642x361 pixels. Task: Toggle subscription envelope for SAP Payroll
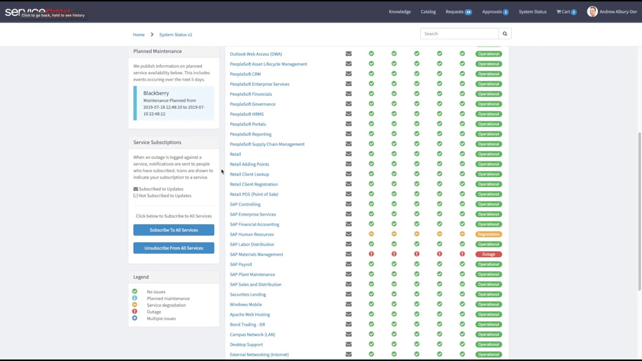(x=349, y=264)
